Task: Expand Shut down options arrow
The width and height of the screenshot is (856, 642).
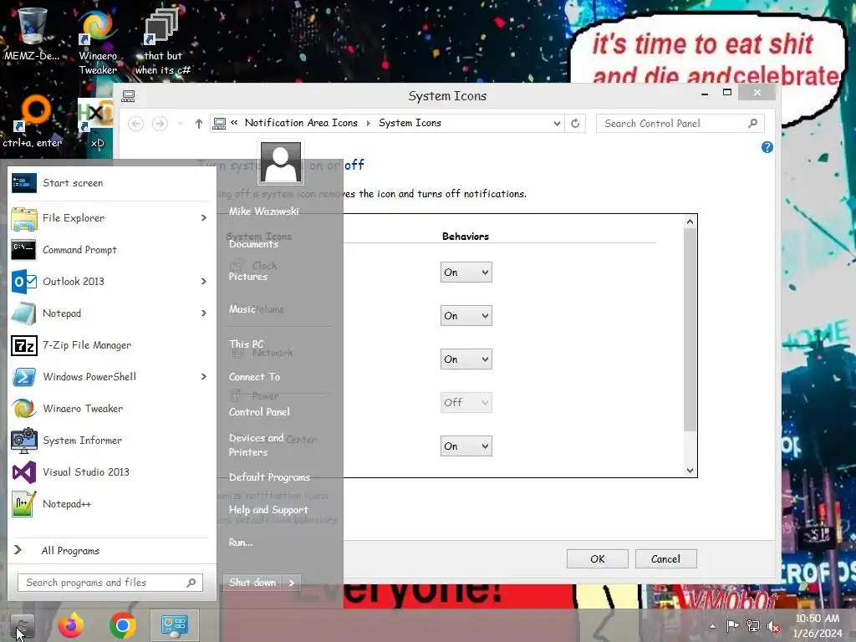Action: pyautogui.click(x=292, y=583)
